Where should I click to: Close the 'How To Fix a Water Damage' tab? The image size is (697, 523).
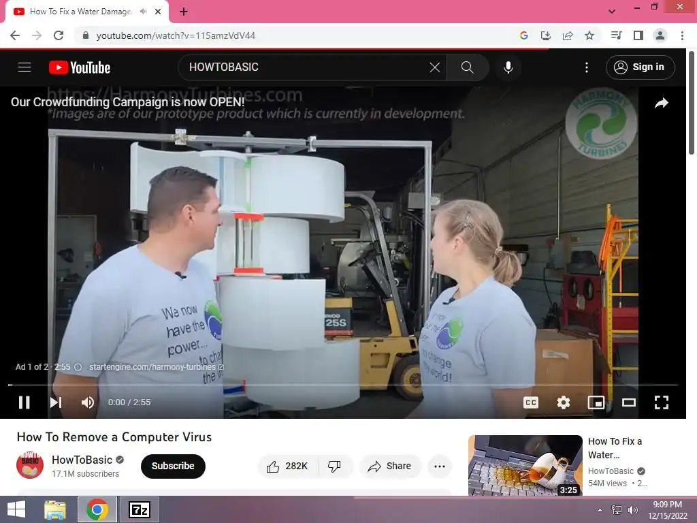pos(158,12)
